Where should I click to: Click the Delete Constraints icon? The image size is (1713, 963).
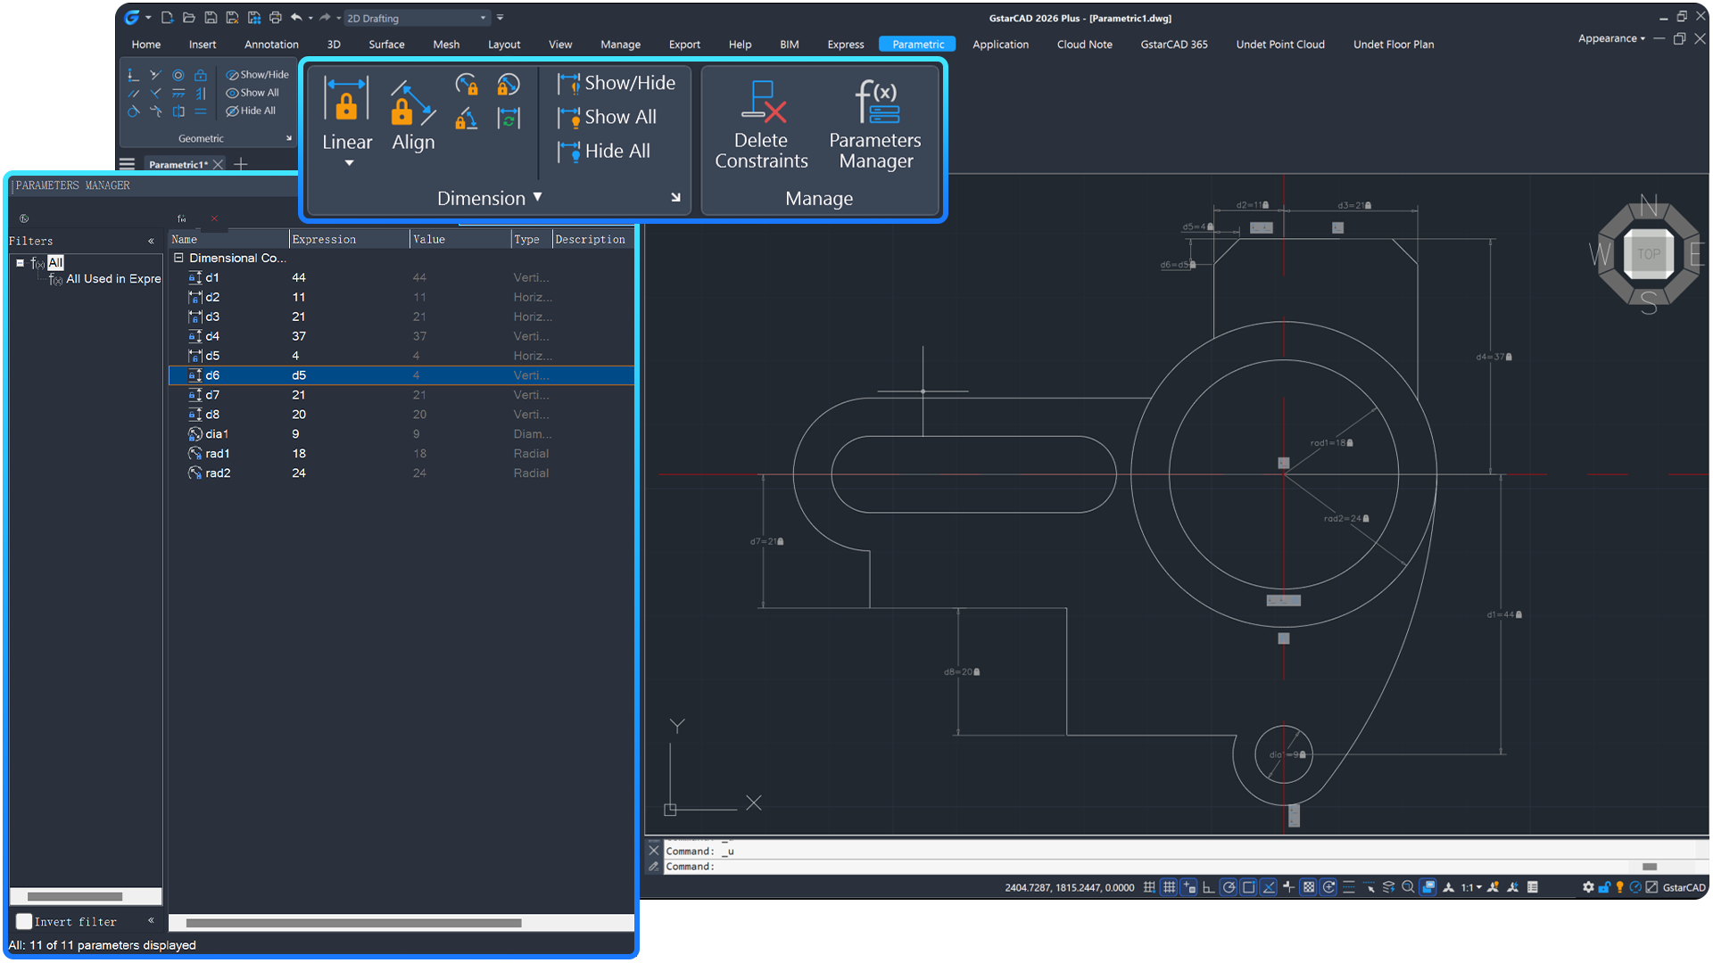(763, 101)
